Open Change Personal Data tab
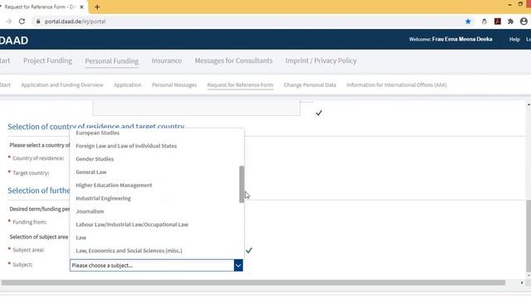Screen dimensions: 531x298 click(x=309, y=85)
